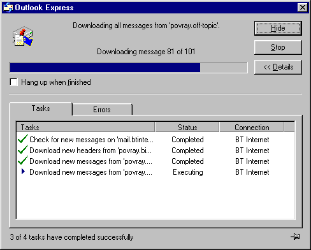
Task: Click the green checkmark beside 'Download new headers'
Action: (23, 150)
